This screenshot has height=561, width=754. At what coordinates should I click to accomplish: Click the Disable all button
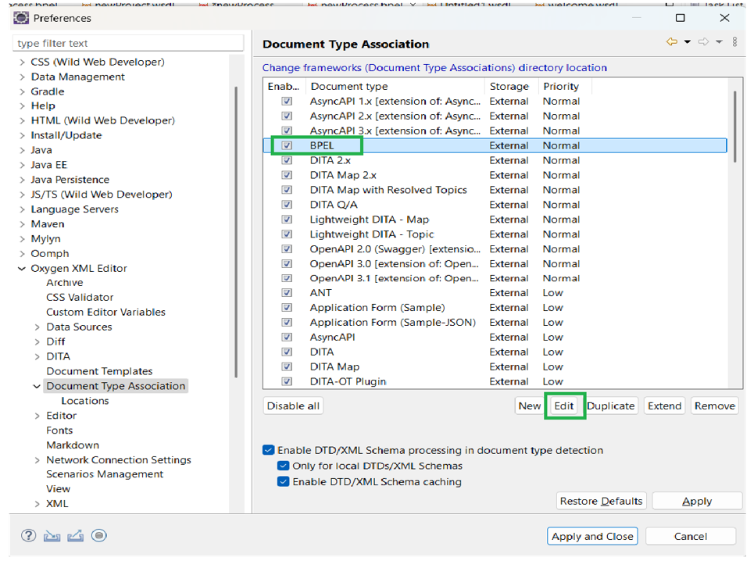click(293, 406)
